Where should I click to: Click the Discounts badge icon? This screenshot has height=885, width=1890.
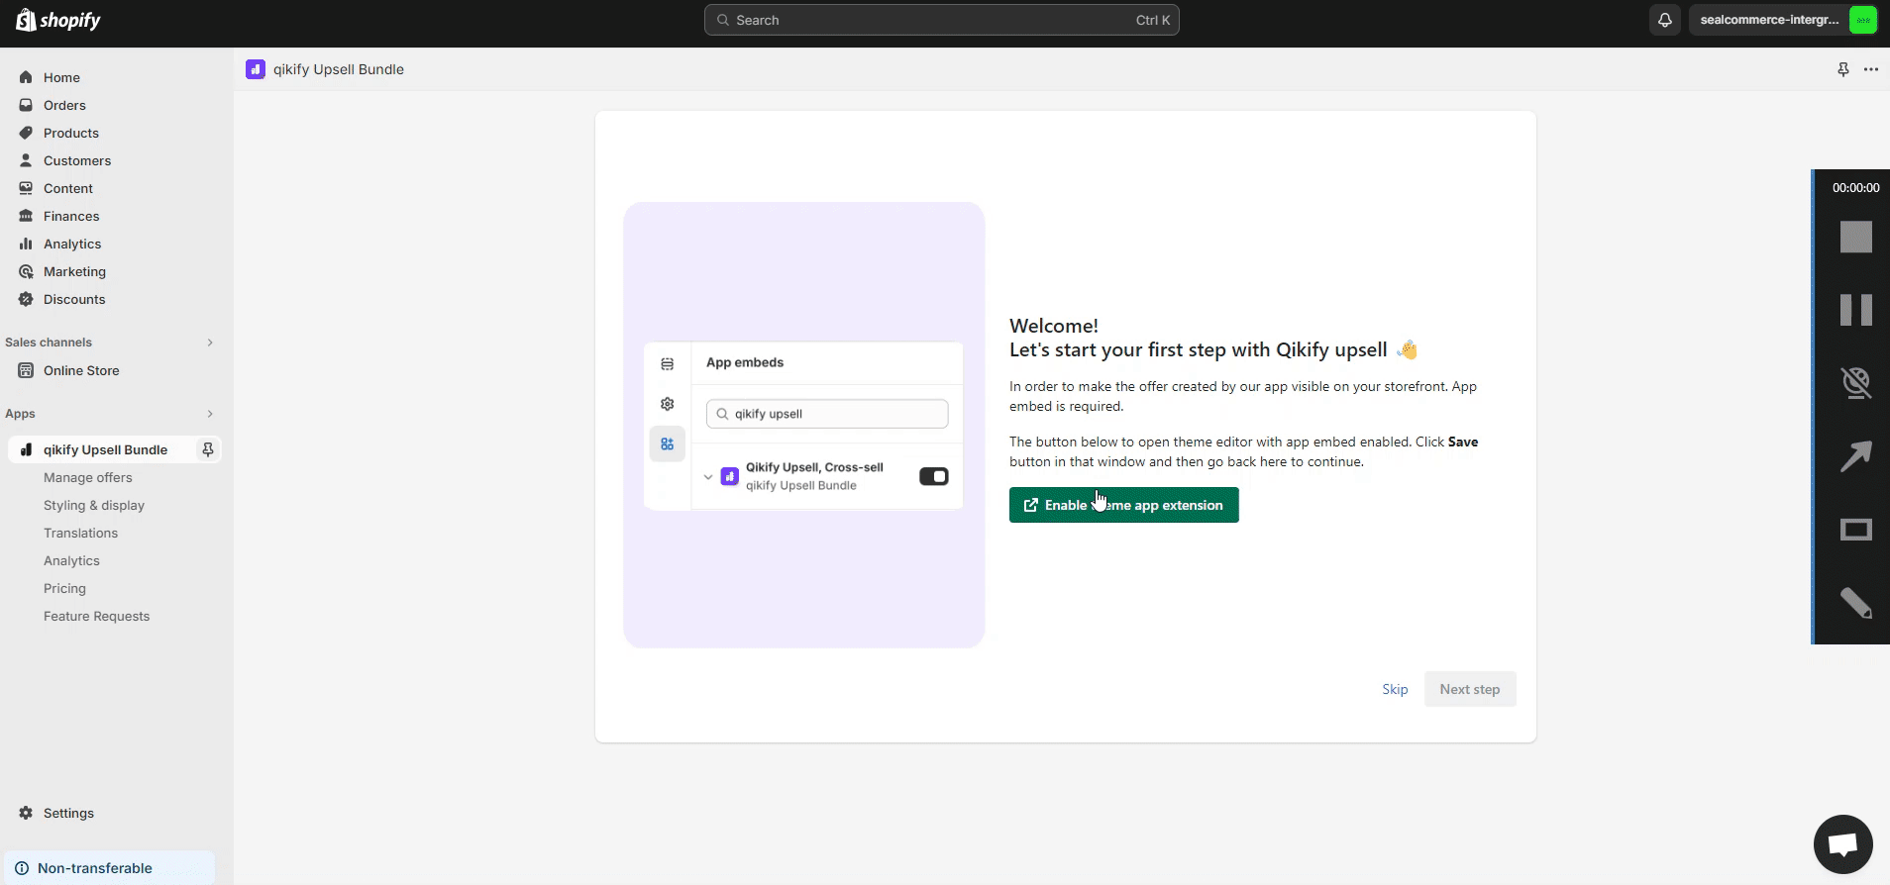pyautogui.click(x=26, y=299)
